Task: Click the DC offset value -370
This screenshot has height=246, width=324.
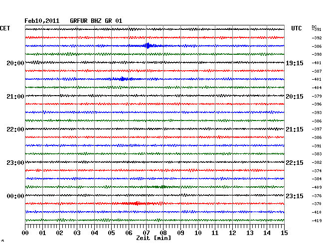Action: (317, 204)
